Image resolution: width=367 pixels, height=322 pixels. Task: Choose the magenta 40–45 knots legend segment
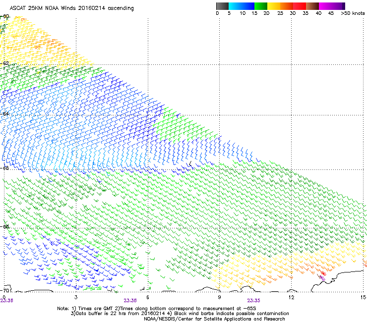point(325,6)
